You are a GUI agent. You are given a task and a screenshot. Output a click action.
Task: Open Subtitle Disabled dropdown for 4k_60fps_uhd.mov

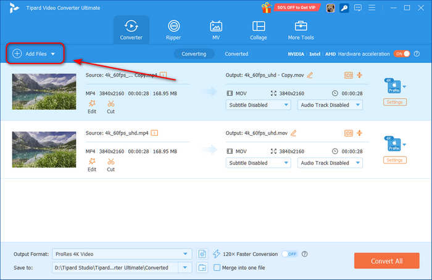pyautogui.click(x=259, y=163)
